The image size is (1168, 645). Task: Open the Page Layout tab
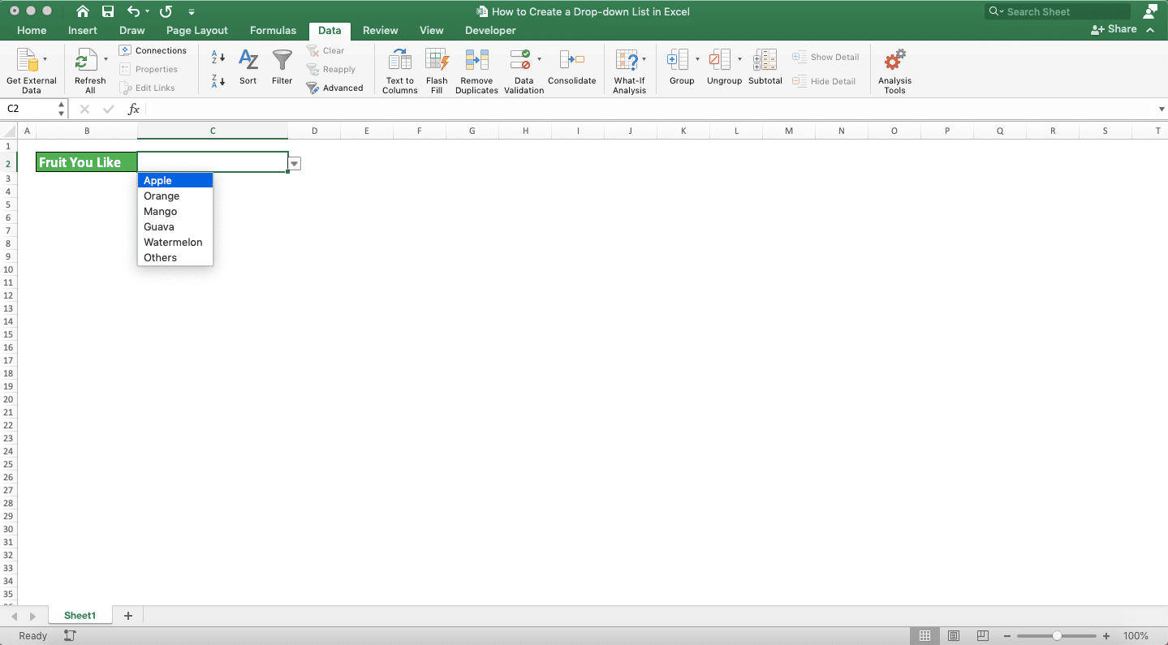pos(197,30)
